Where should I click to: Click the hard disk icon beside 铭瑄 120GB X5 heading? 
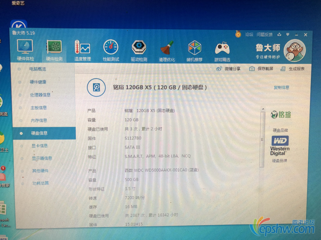click(96, 87)
